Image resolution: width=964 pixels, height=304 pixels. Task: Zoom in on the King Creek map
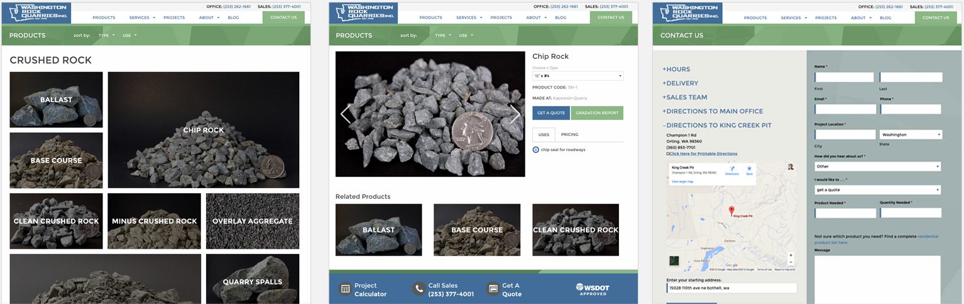coord(791,255)
